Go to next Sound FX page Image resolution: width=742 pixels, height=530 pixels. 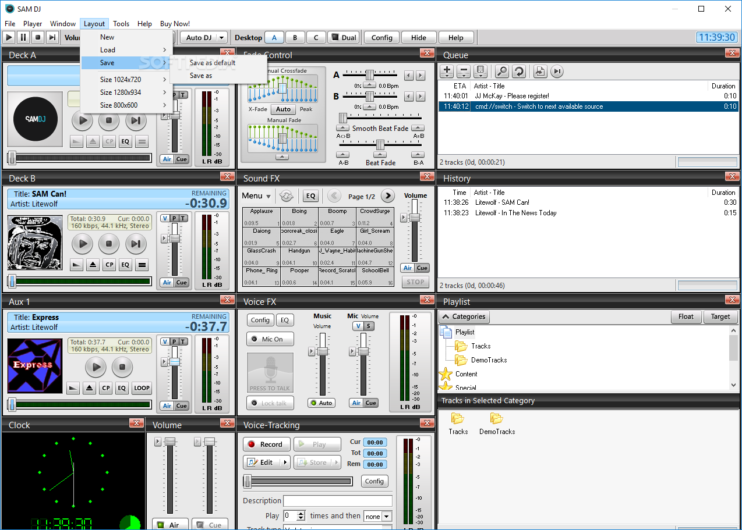(388, 196)
